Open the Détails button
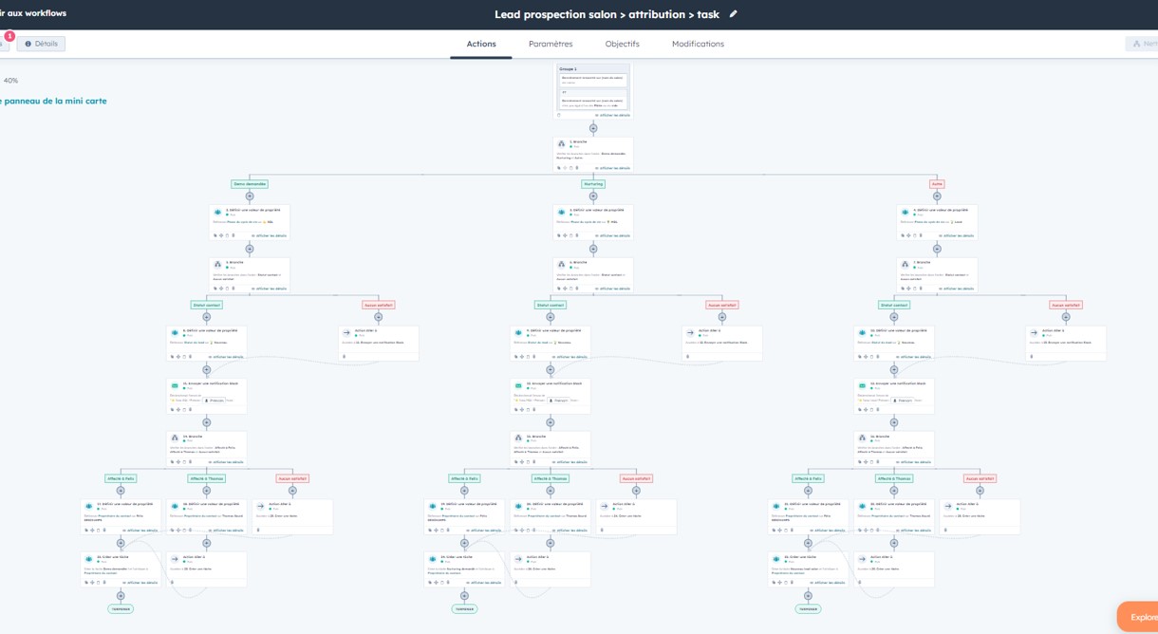 (x=41, y=44)
